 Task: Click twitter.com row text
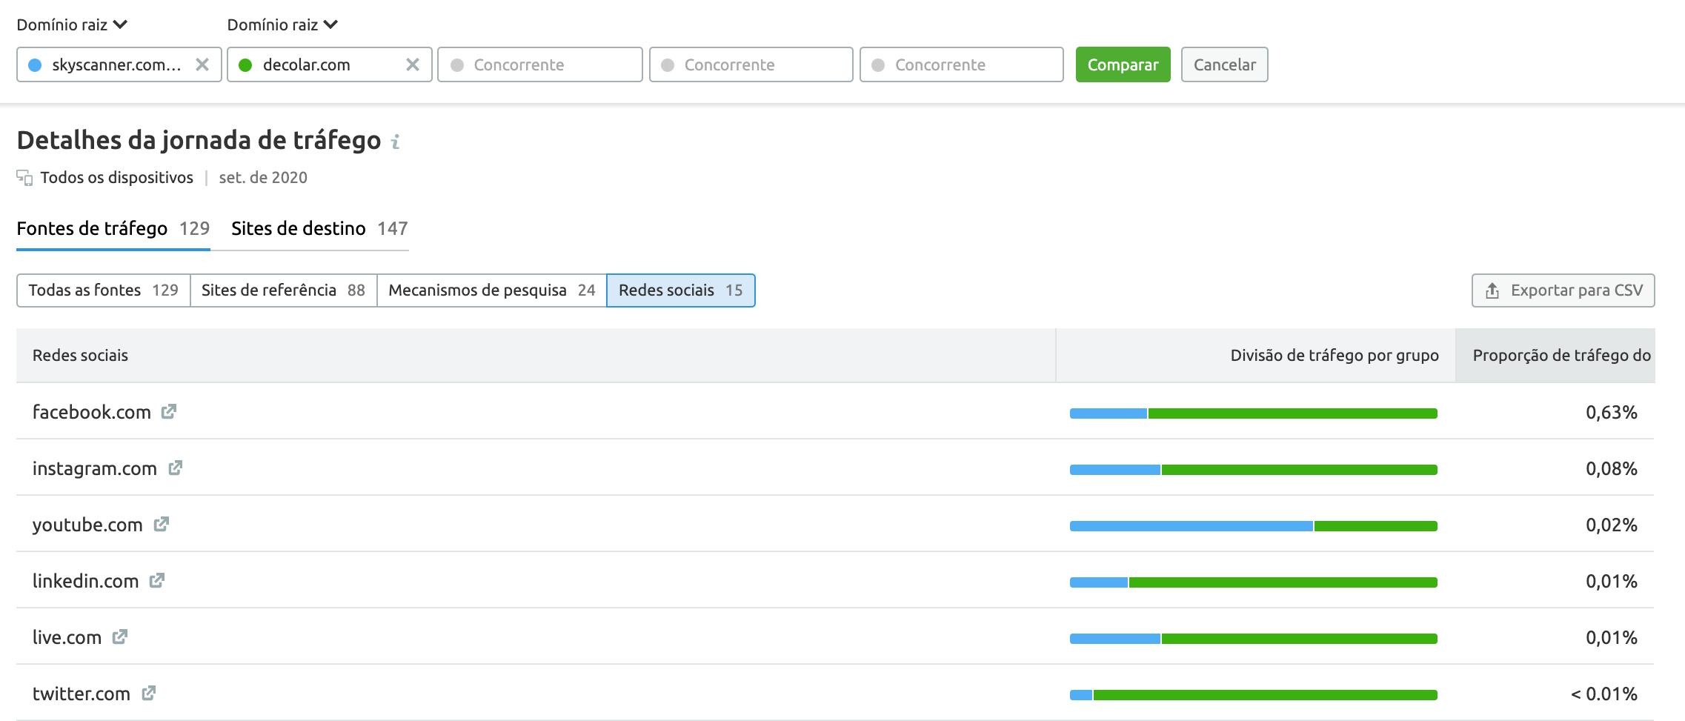coord(82,694)
